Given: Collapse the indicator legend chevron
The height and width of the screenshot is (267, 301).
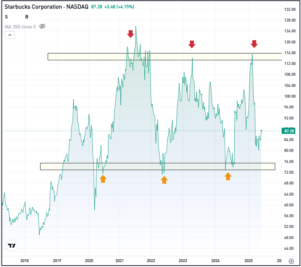Looking at the screenshot, I should click(10, 35).
